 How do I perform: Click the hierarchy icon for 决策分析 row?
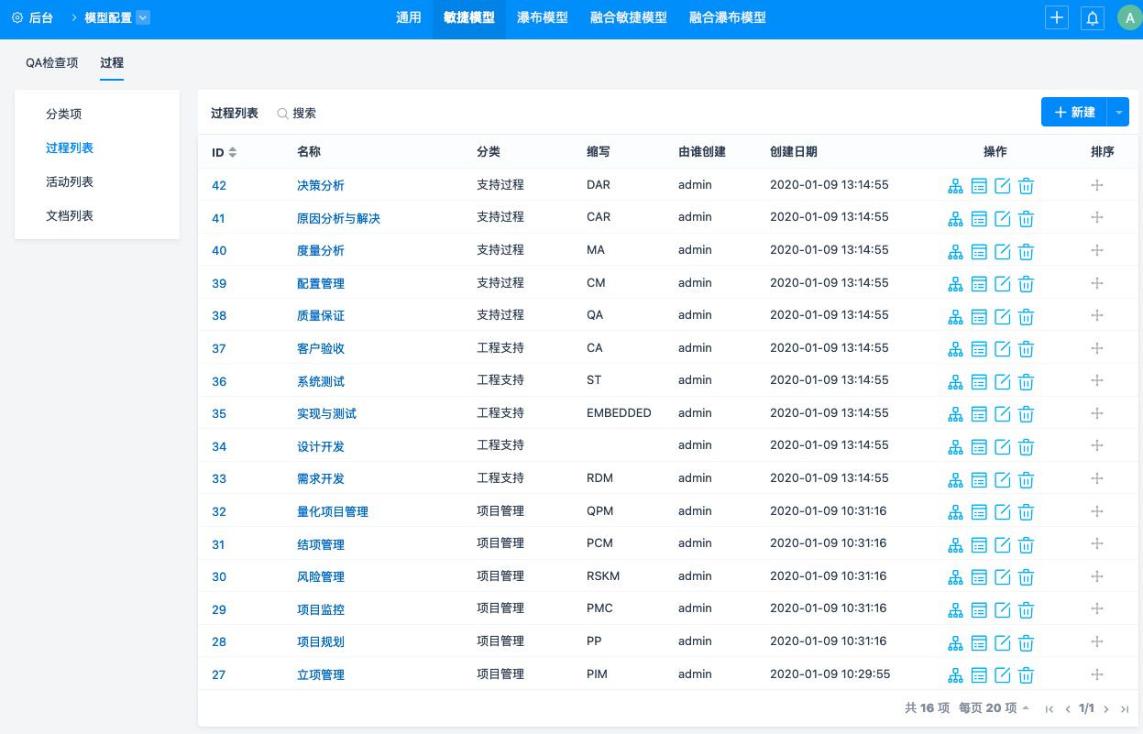click(955, 186)
